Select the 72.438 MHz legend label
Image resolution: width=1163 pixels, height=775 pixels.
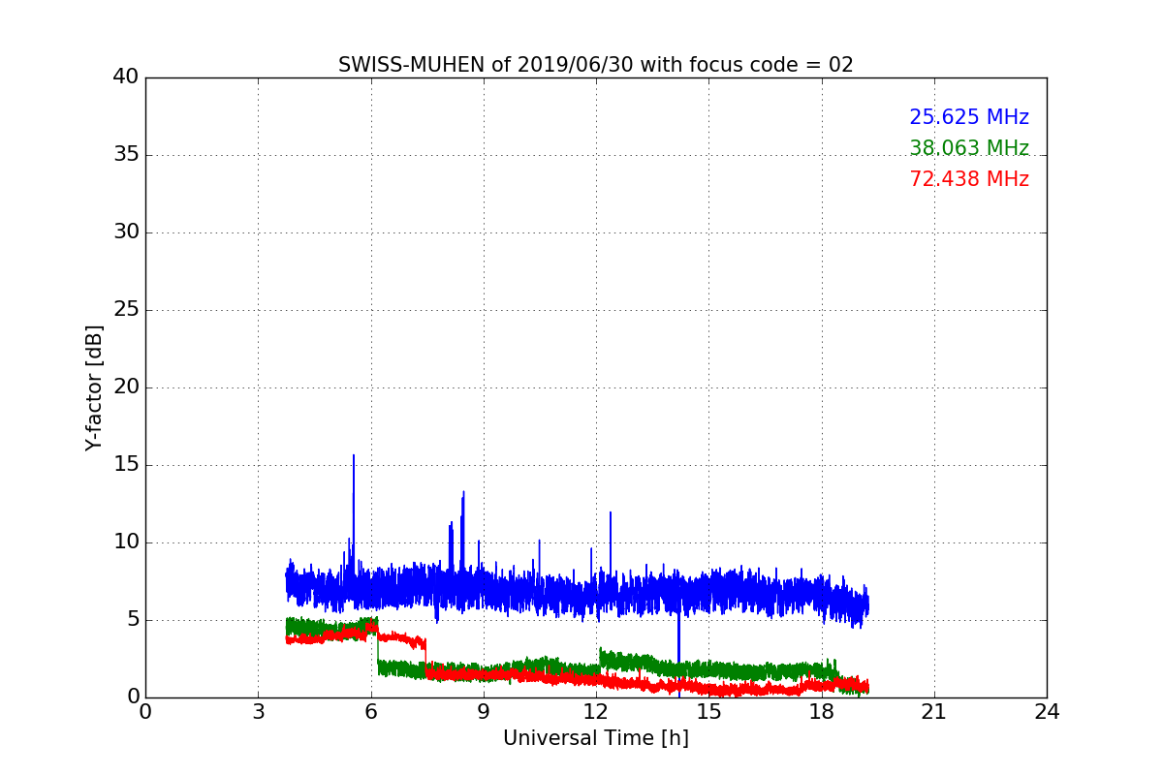point(969,179)
